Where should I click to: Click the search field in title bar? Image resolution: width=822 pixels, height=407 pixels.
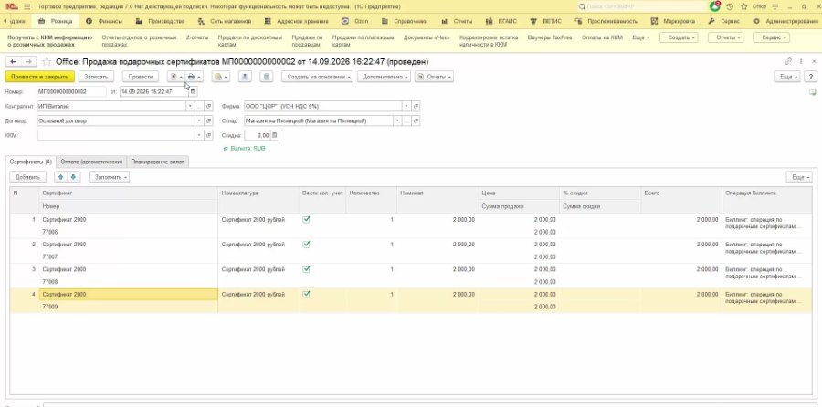coord(642,6)
